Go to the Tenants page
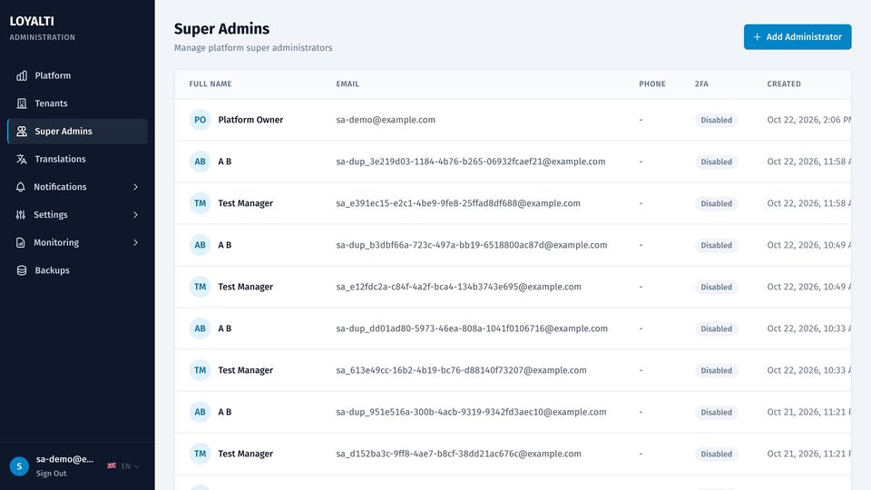871x490 pixels. [x=77, y=103]
